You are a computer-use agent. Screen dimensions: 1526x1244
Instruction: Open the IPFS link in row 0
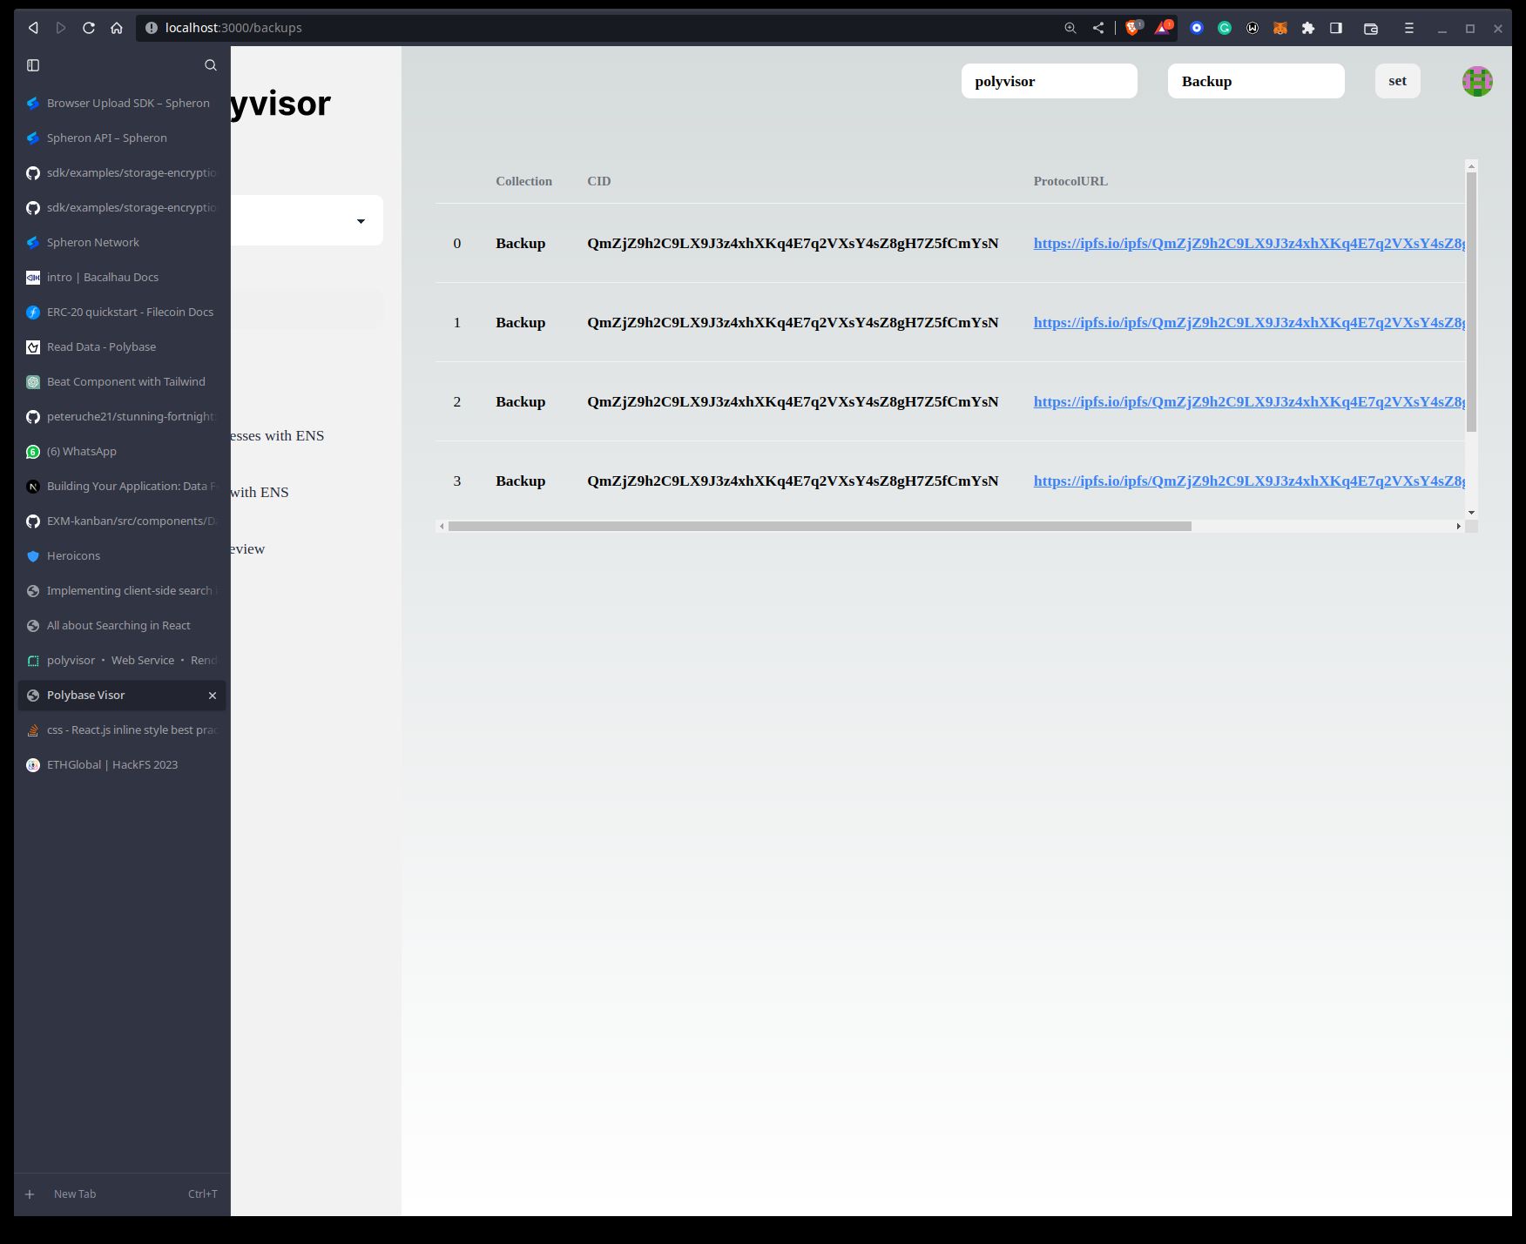pos(1249,243)
